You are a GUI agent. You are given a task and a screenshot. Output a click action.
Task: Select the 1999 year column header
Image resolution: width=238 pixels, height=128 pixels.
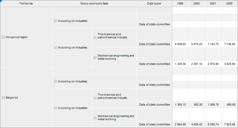[x=180, y=4]
